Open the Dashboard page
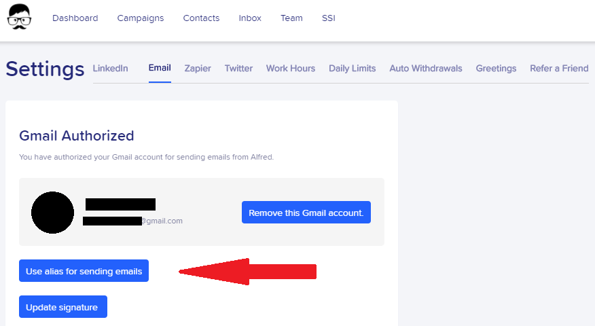The height and width of the screenshot is (326, 595). pyautogui.click(x=75, y=18)
